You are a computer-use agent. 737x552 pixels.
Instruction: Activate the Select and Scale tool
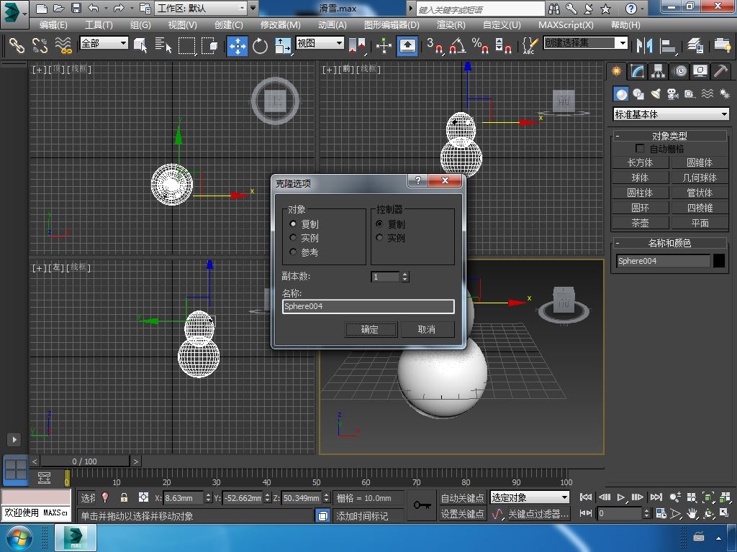point(282,45)
